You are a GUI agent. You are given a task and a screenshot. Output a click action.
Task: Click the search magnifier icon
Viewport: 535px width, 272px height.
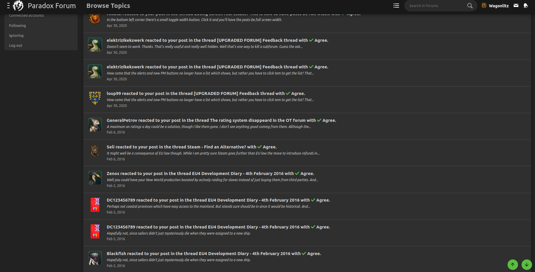click(470, 6)
